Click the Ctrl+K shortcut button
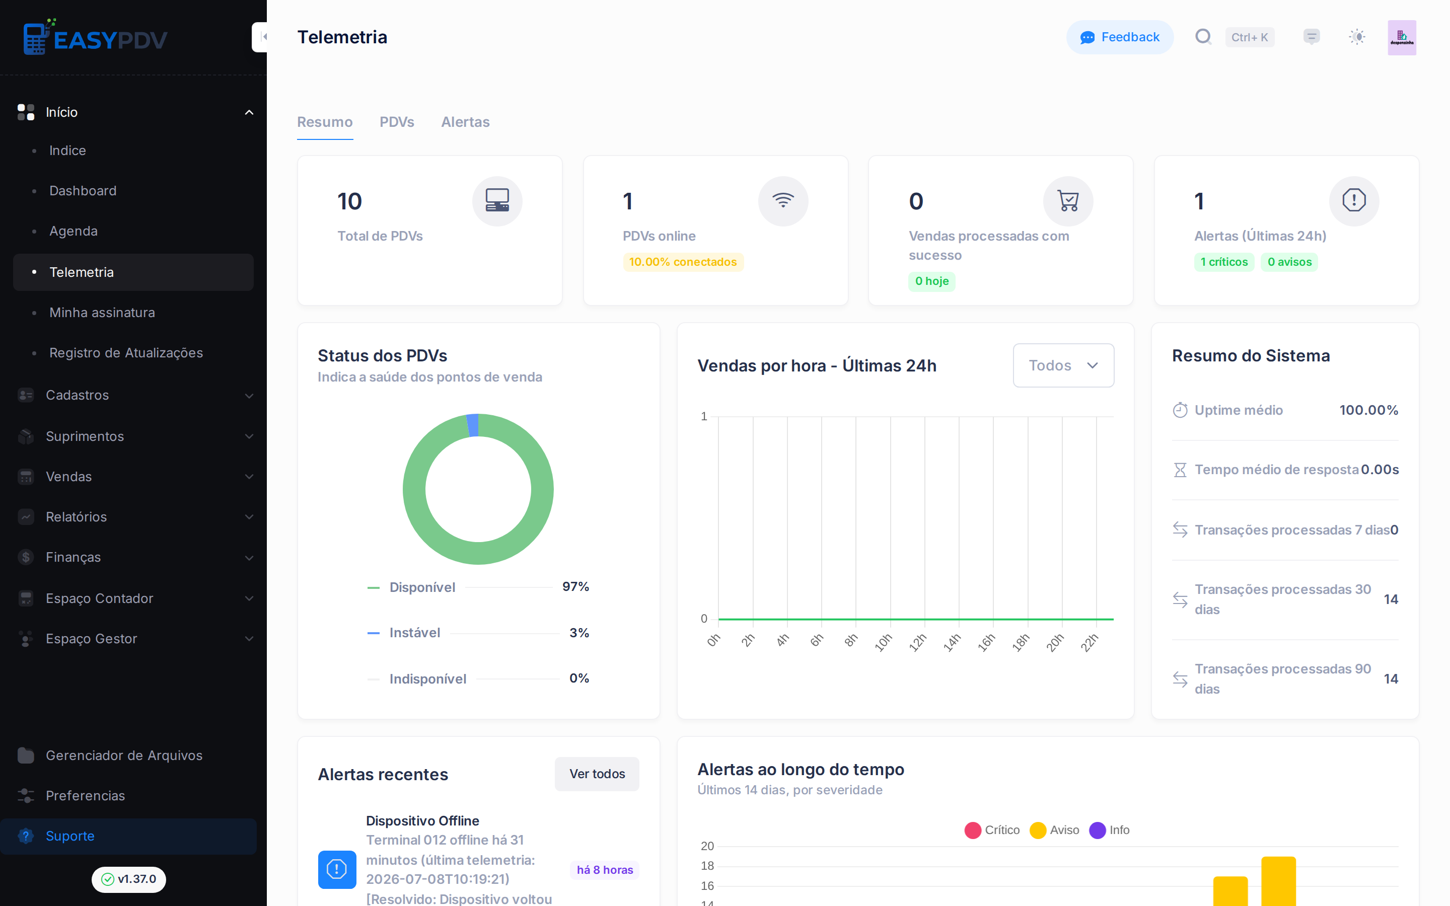1450x906 pixels. click(1249, 37)
